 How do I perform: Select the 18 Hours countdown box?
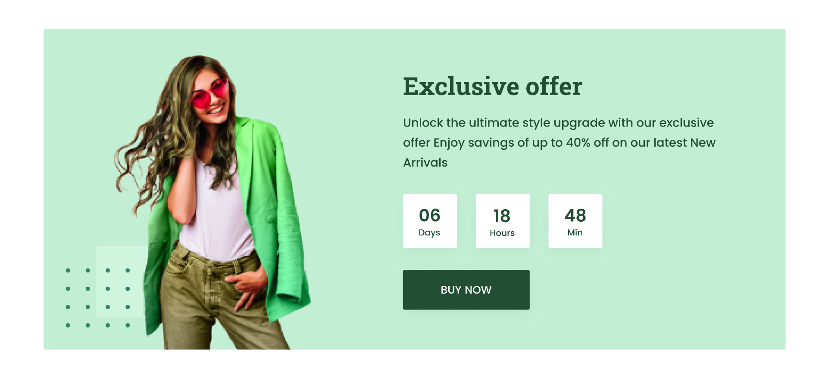503,221
